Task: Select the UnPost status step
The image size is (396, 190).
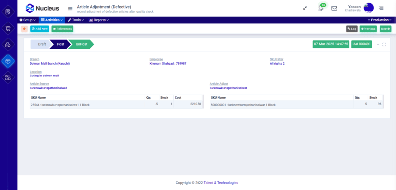Action: 81,44
